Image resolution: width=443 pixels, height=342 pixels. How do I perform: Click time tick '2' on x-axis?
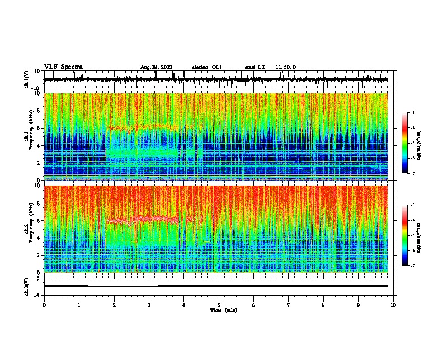(114, 305)
